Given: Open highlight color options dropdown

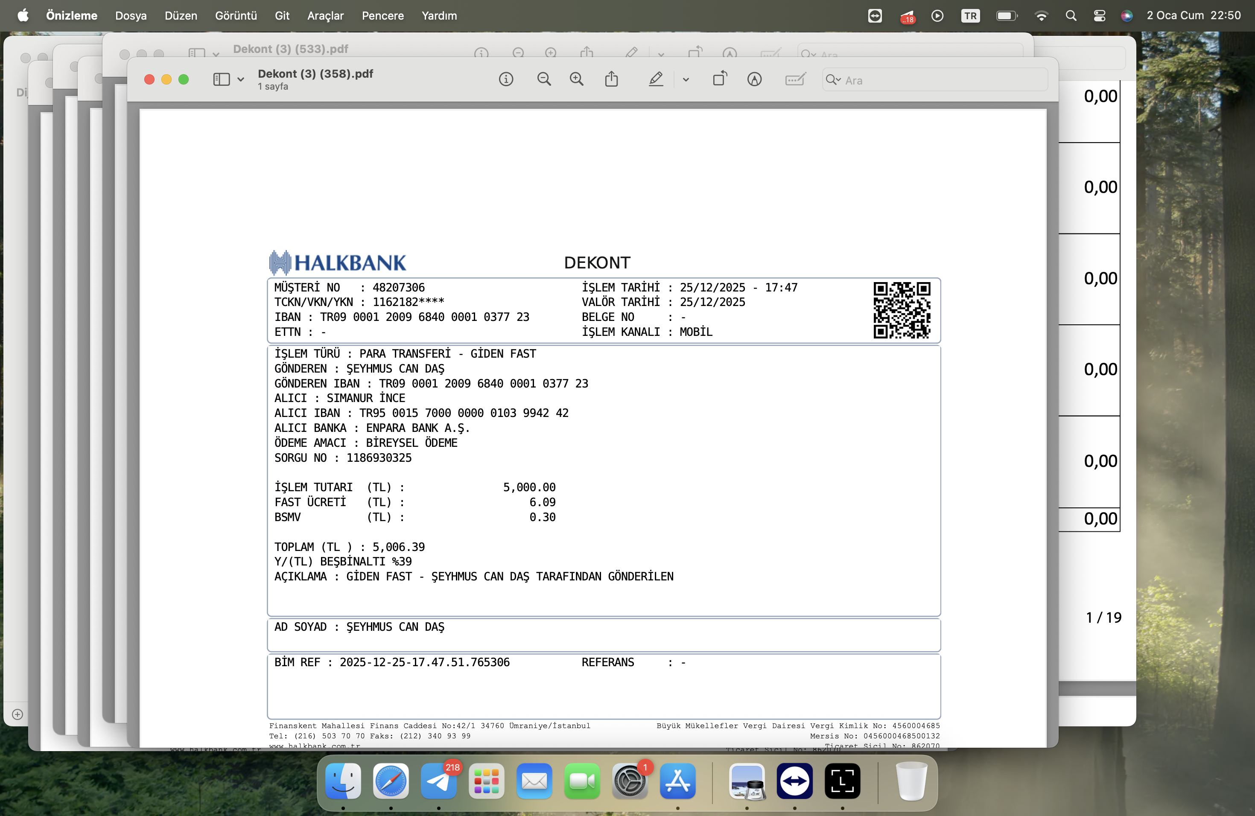Looking at the screenshot, I should [x=686, y=80].
